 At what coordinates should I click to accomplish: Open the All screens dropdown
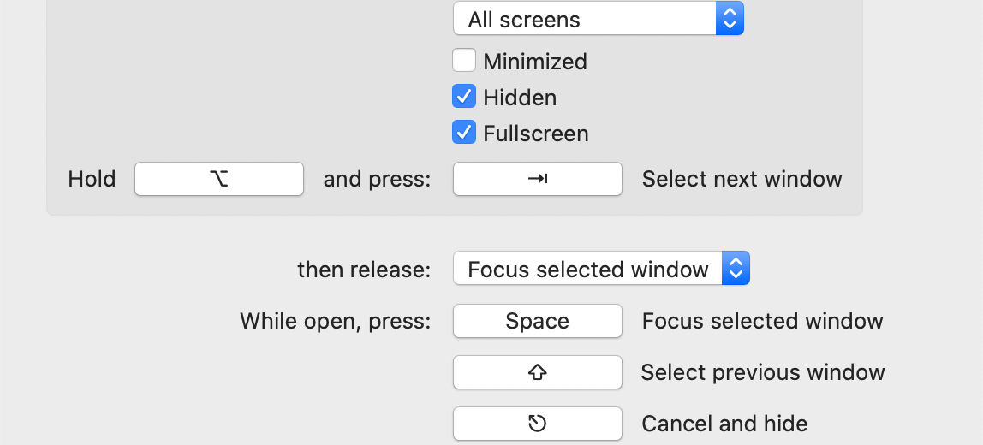(x=586, y=20)
